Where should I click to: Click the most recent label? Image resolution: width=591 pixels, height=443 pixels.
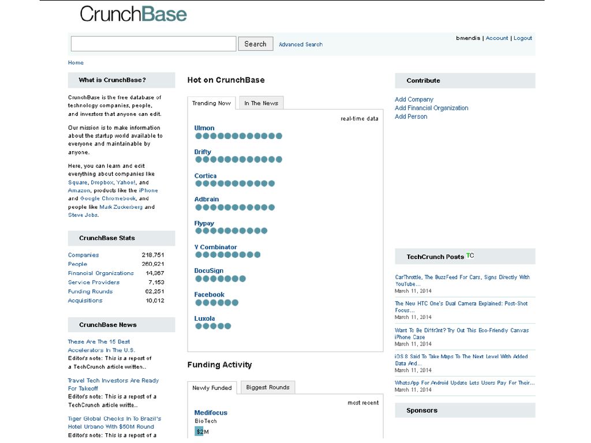363,403
